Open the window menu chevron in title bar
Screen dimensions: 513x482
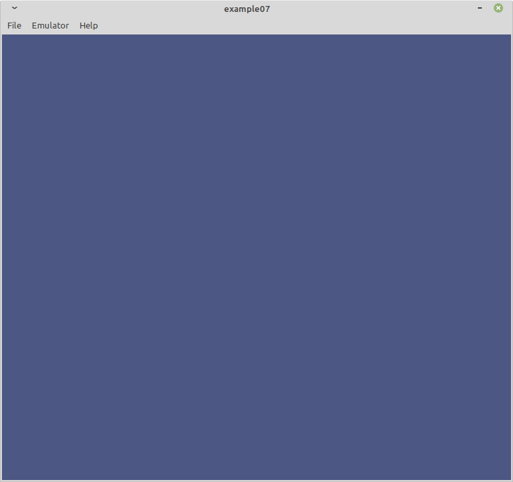point(15,8)
